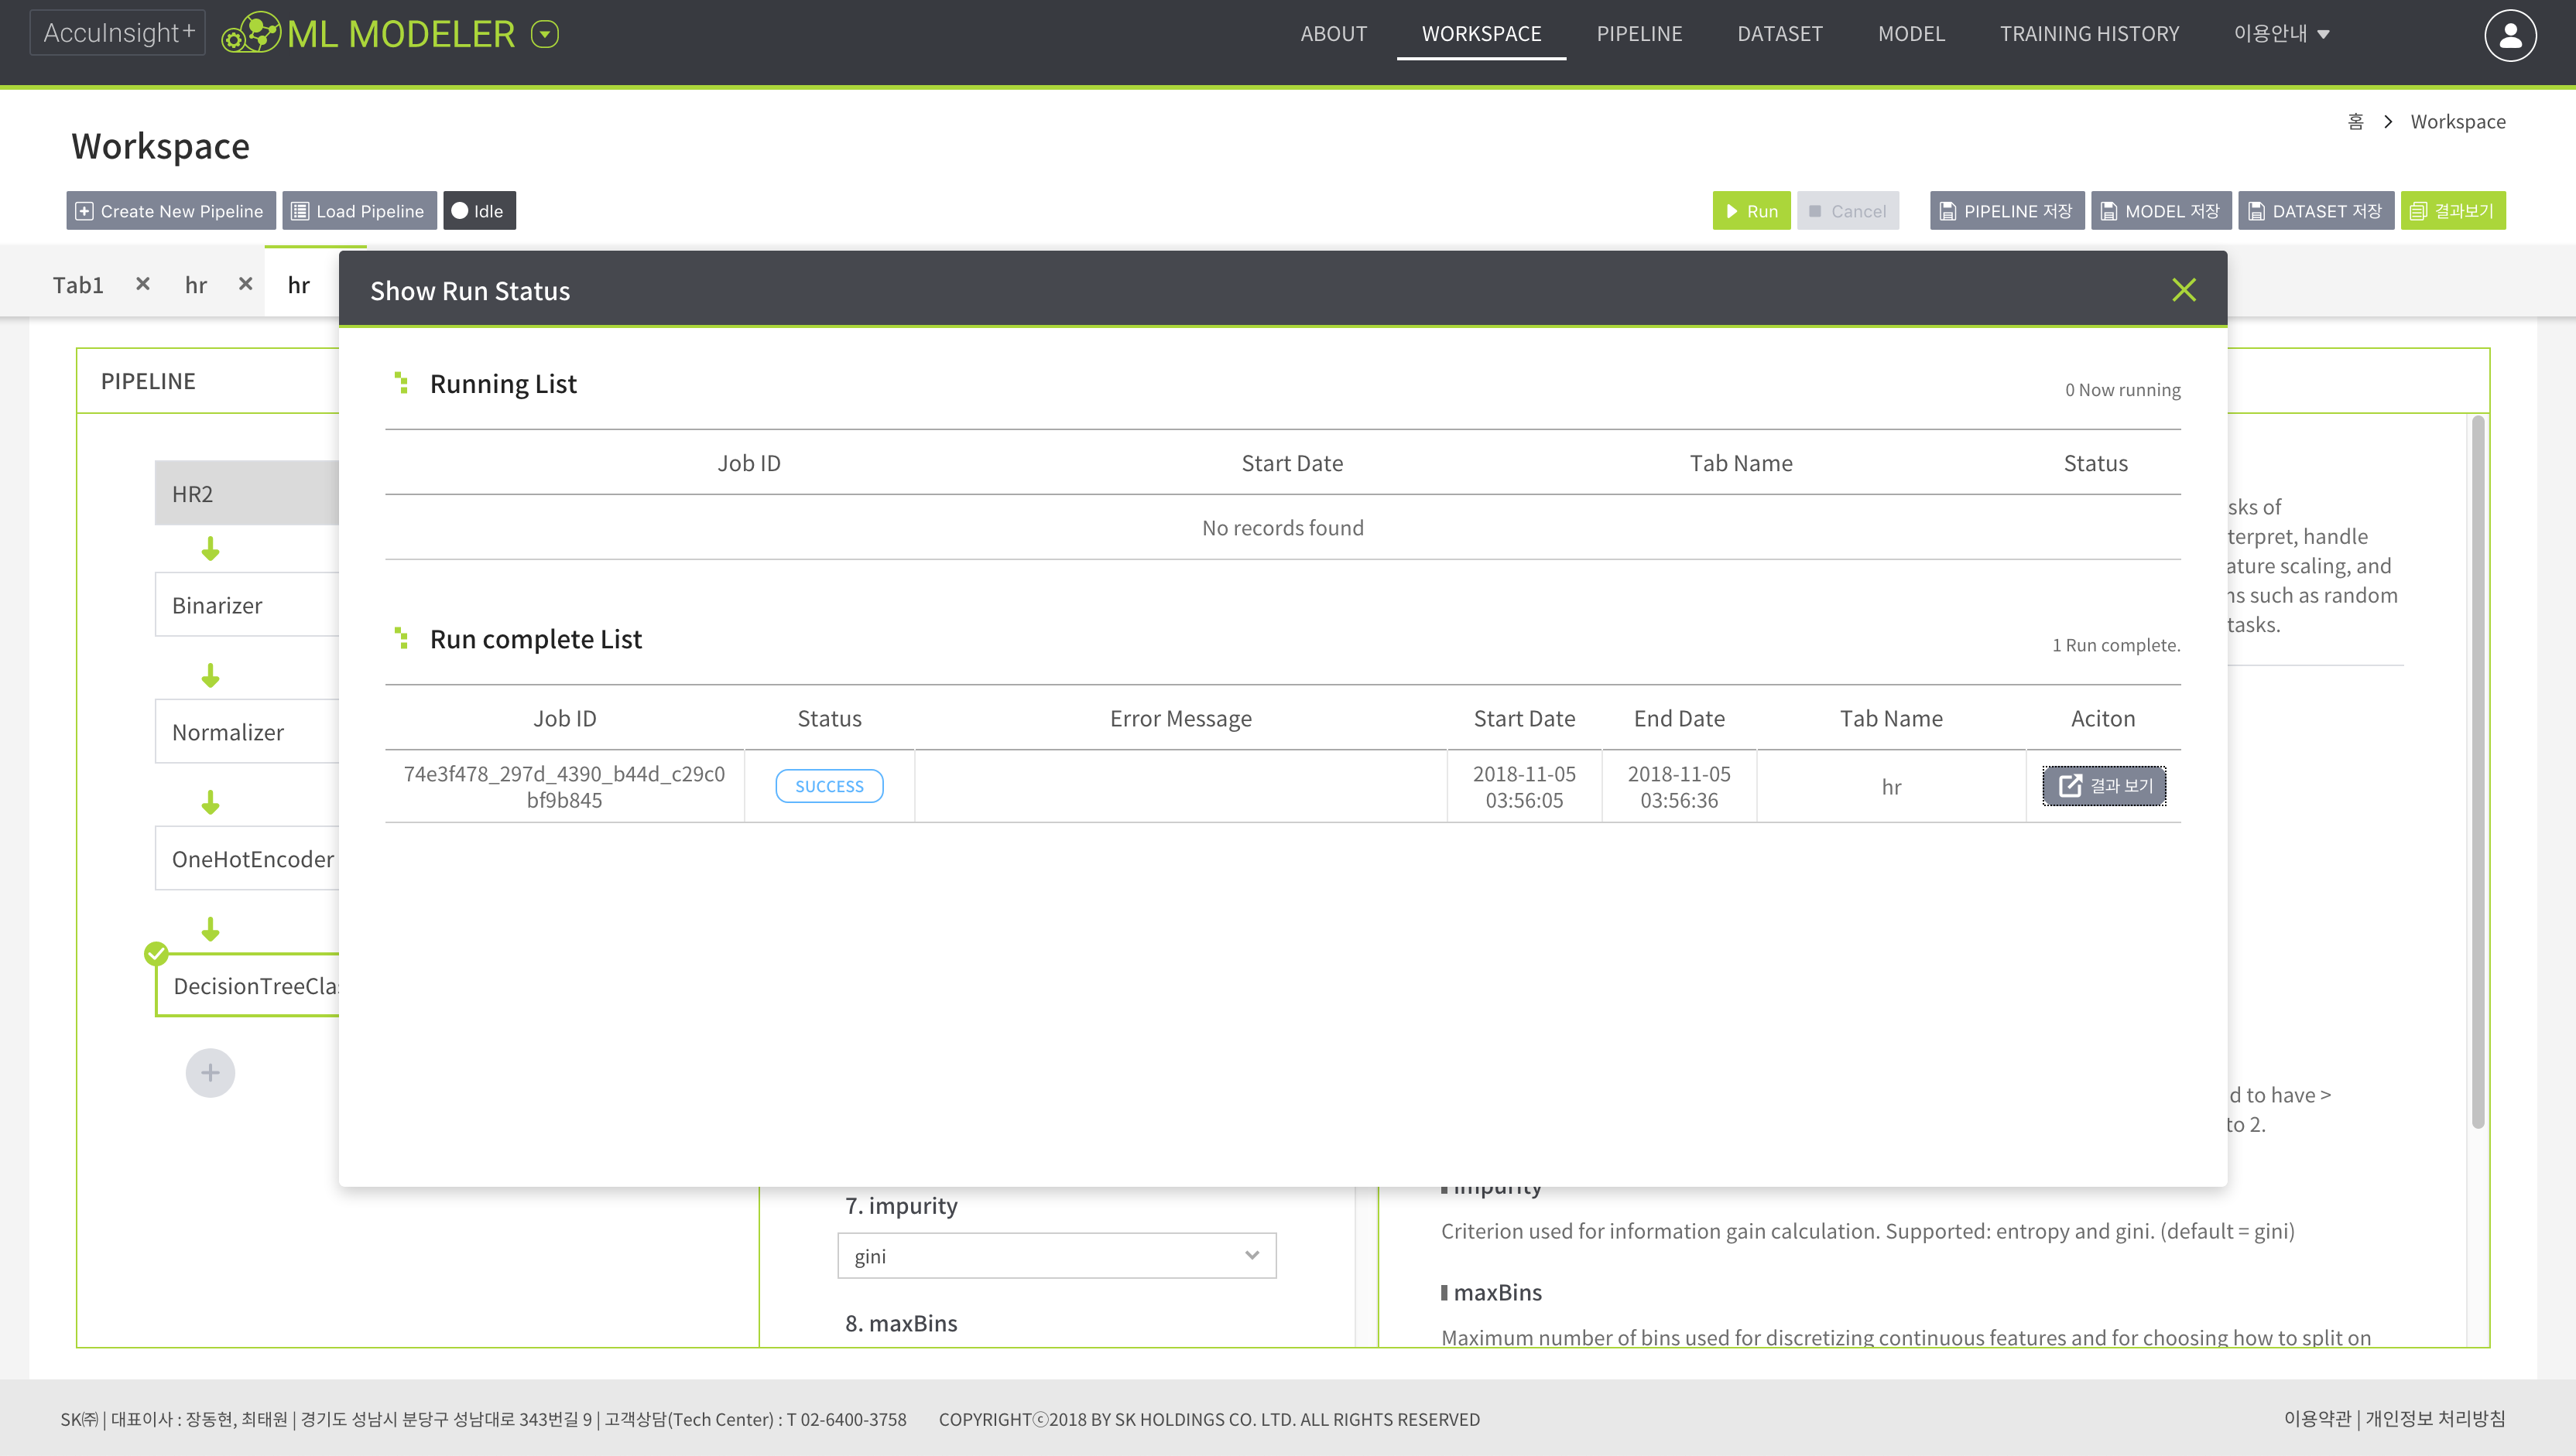This screenshot has width=2576, height=1456.
Task: Add a new pipeline step with plus icon
Action: tap(210, 1072)
